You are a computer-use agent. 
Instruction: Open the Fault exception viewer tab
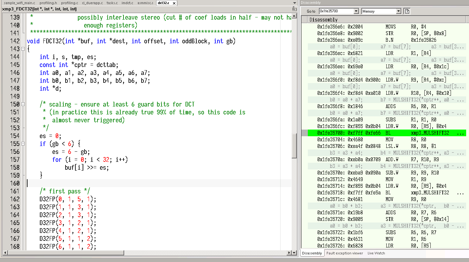click(x=345, y=253)
